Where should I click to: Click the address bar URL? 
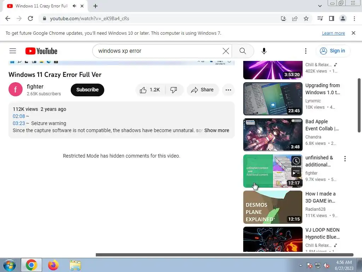click(x=89, y=18)
